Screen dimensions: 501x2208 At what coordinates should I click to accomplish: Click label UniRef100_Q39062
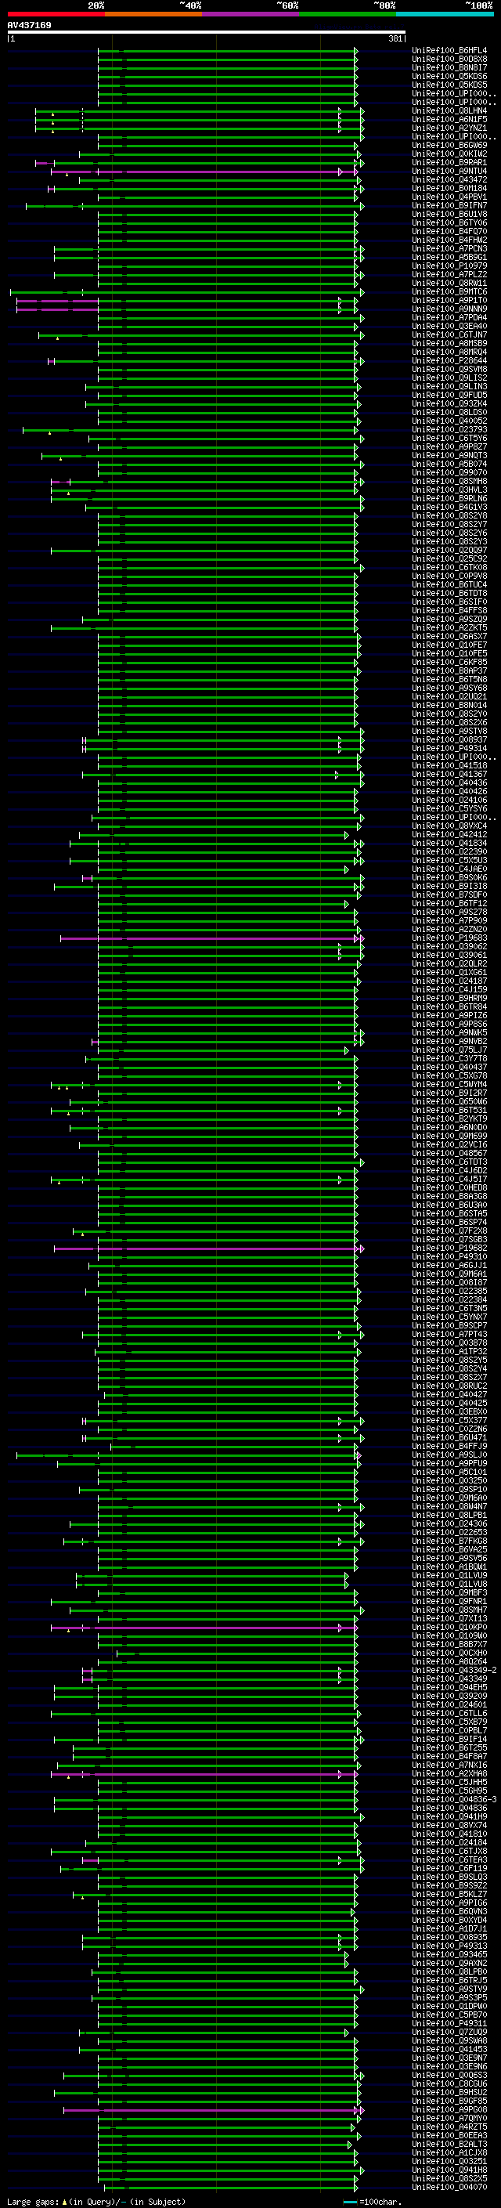449,946
